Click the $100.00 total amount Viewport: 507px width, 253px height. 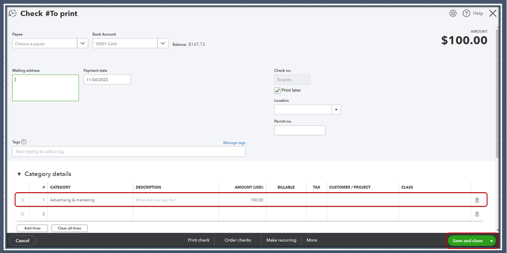pos(464,40)
